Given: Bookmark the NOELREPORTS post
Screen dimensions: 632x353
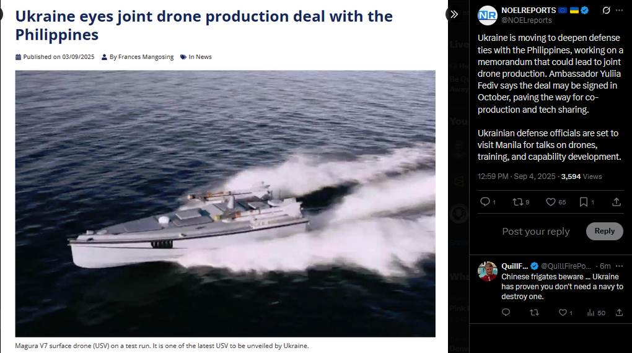Looking at the screenshot, I should (584, 202).
